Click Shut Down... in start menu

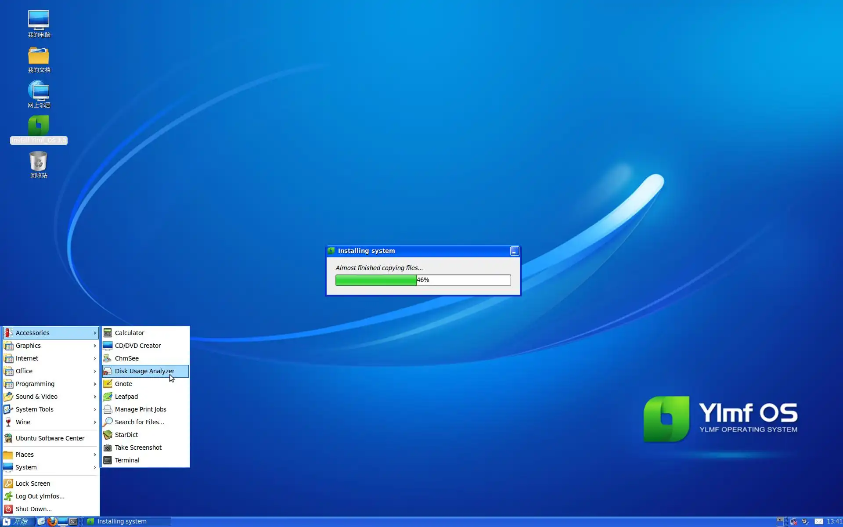click(x=34, y=509)
